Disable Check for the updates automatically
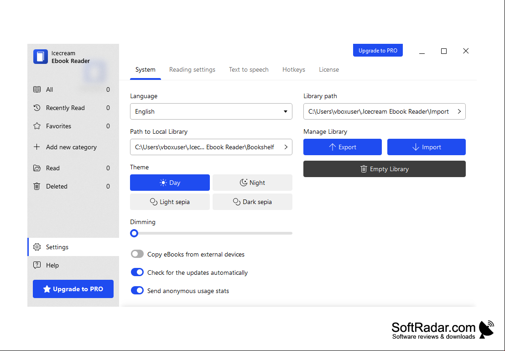 137,272
